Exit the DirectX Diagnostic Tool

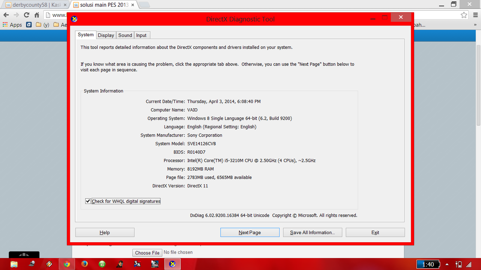click(x=375, y=232)
